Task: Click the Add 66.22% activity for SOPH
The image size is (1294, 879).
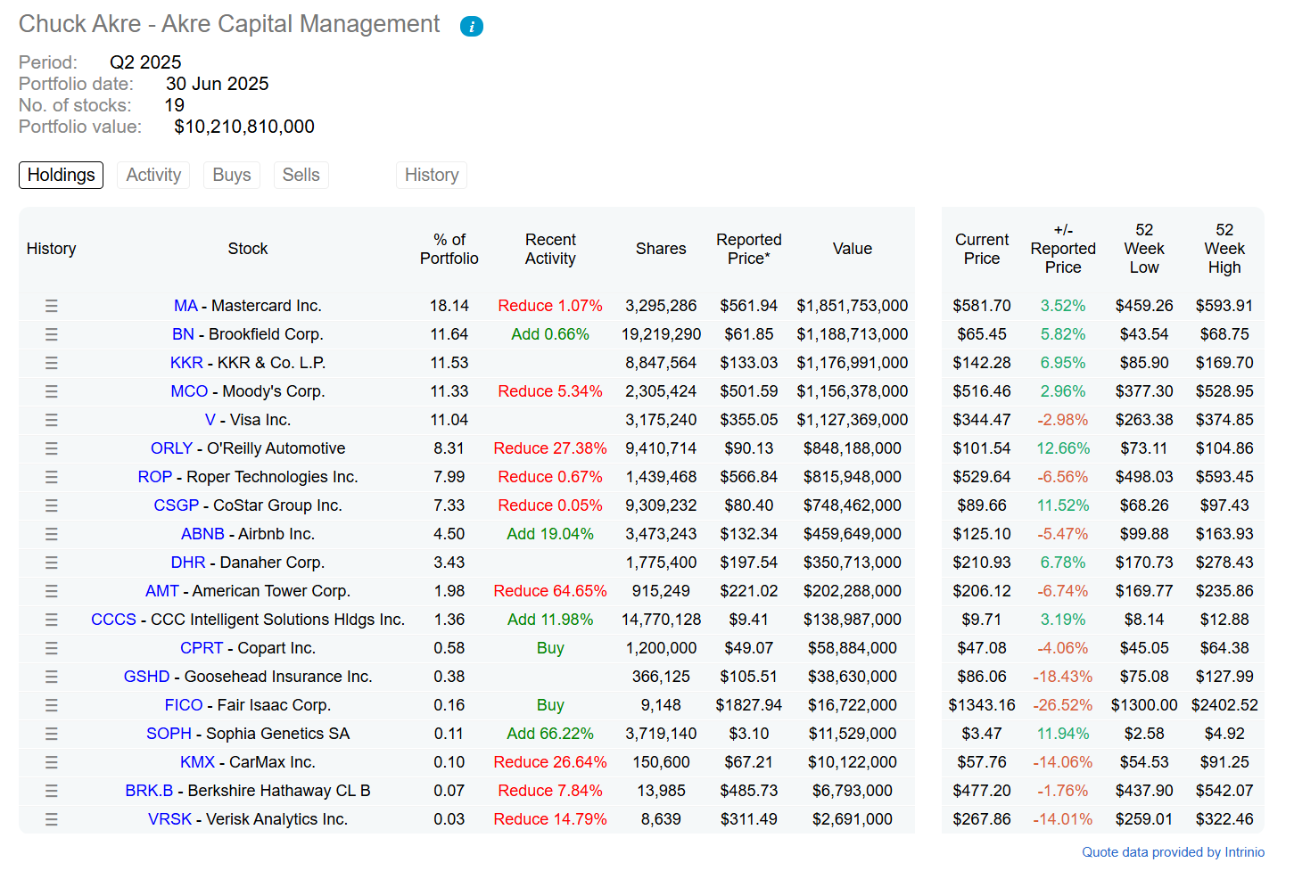Action: 550,734
